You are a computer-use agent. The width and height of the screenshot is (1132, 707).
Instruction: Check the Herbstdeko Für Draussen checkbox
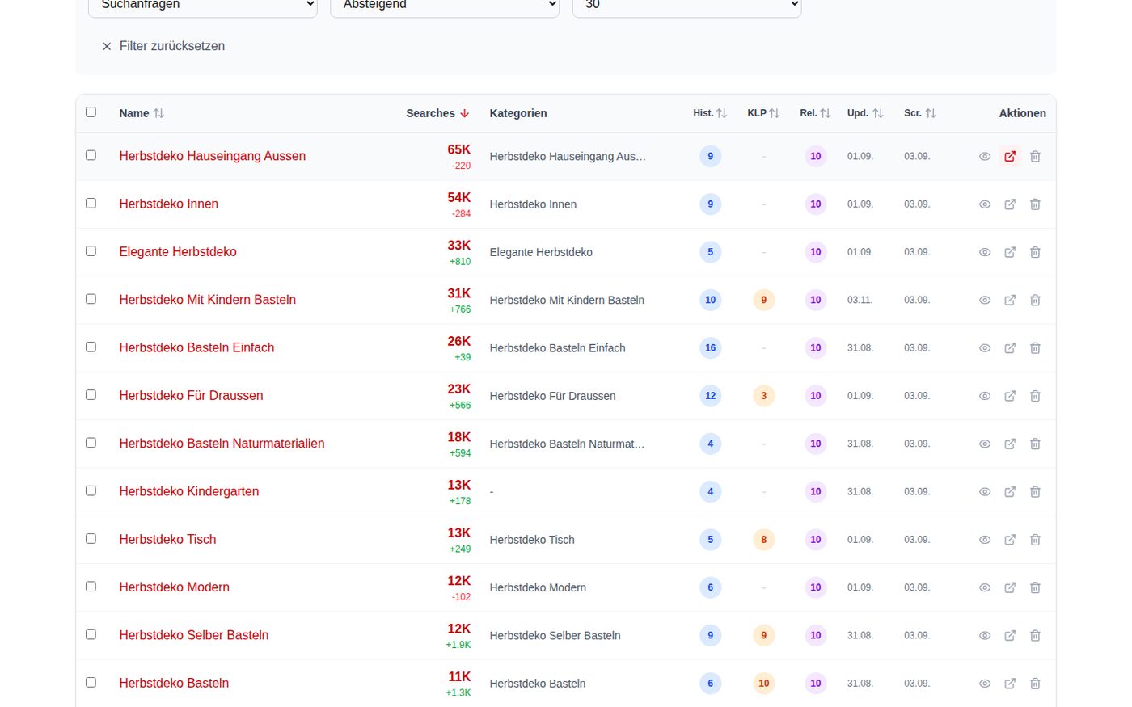pos(91,395)
